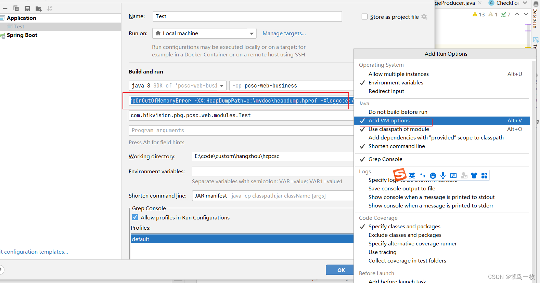Click the VM options field
This screenshot has height=283, width=540.
coord(241,101)
